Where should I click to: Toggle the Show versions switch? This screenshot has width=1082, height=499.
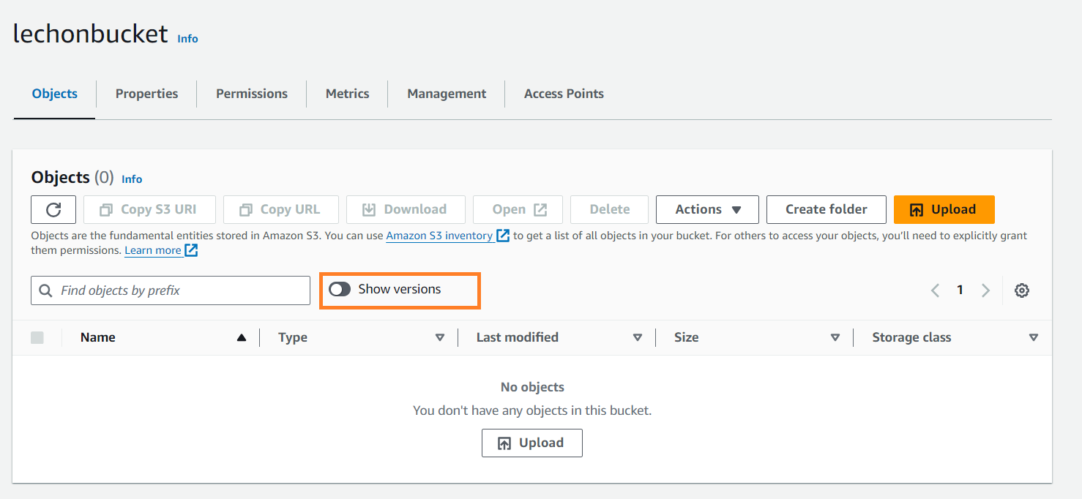340,290
